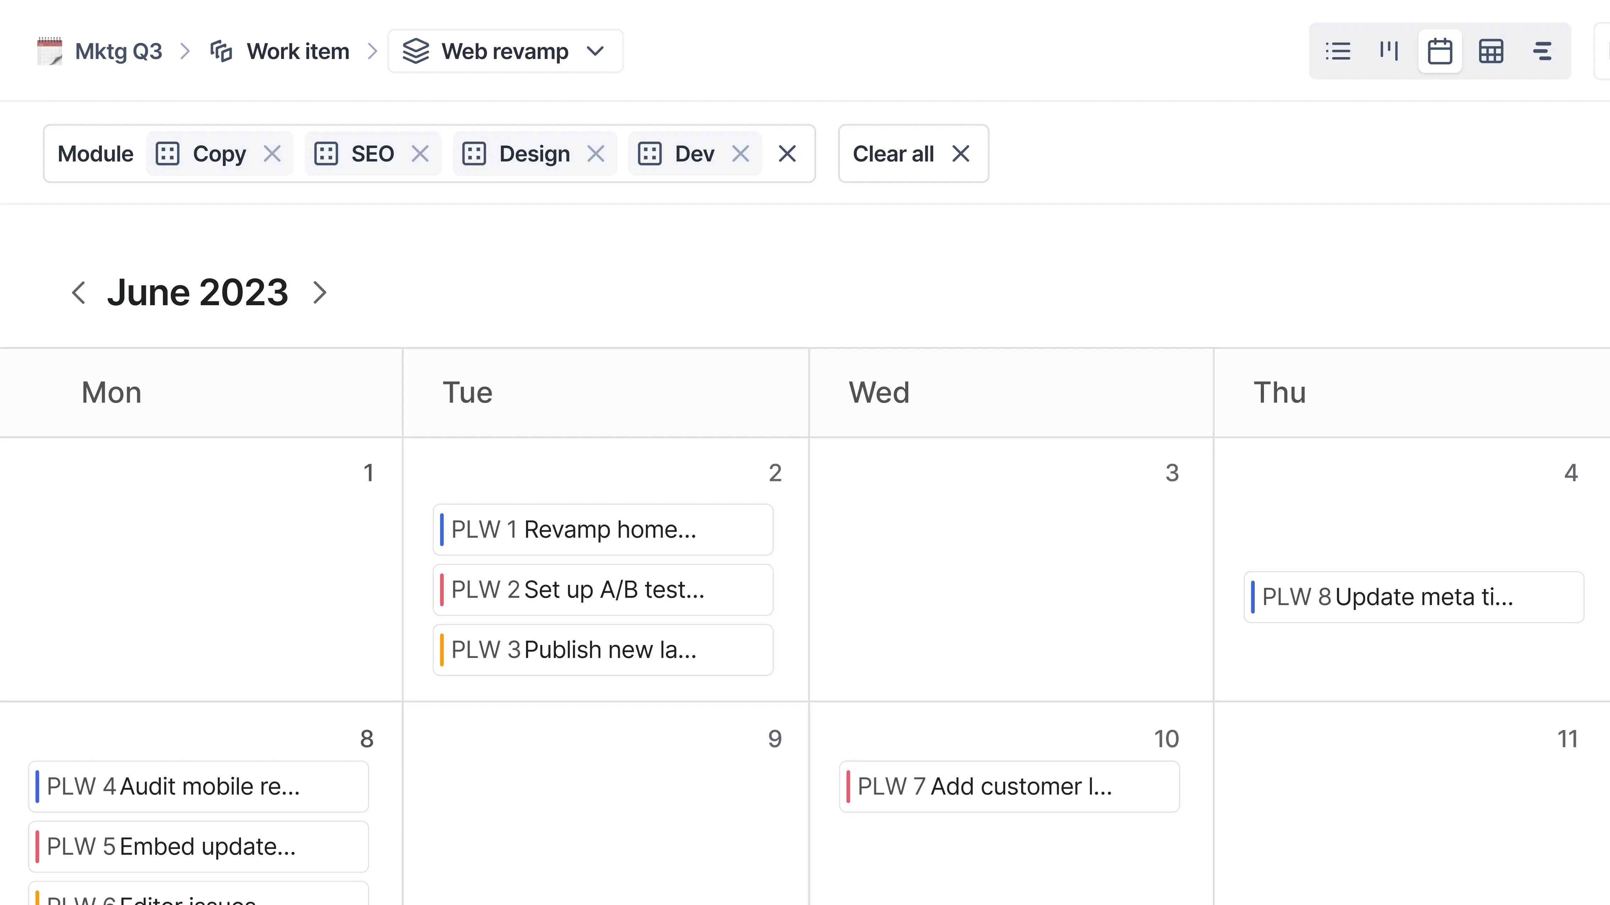1610x905 pixels.
Task: Remove the Design module filter
Action: tap(596, 154)
